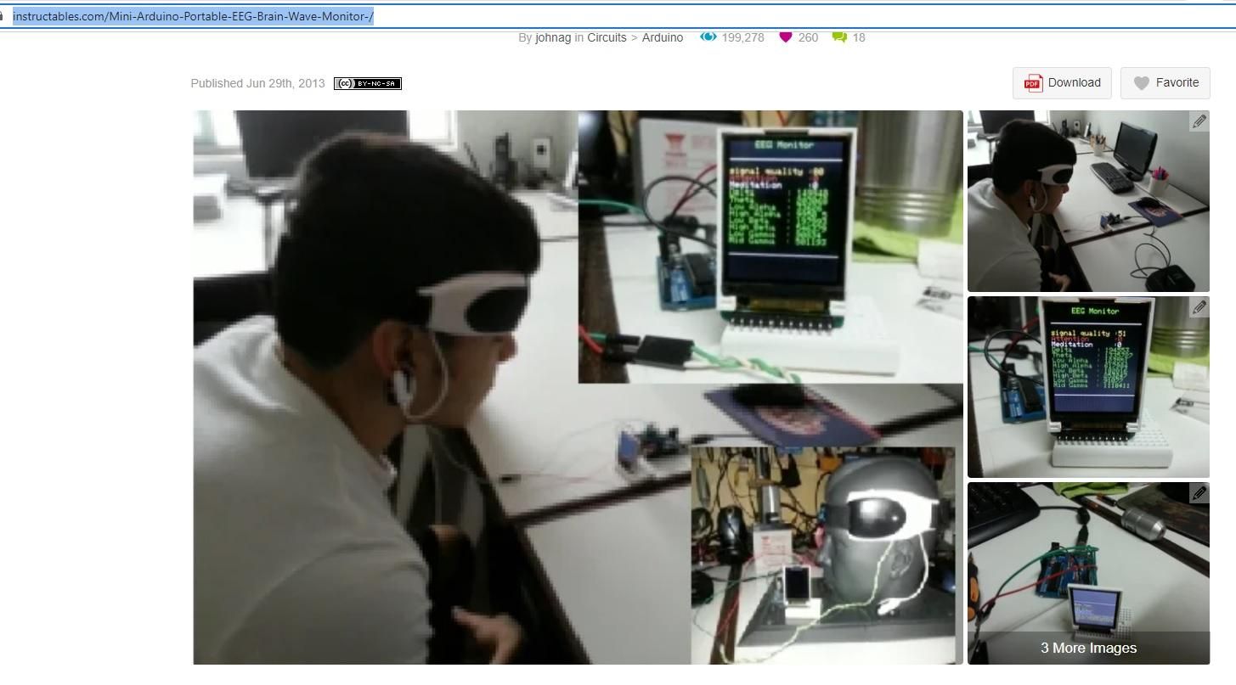Download the project as PDF
1236x685 pixels.
1061,82
